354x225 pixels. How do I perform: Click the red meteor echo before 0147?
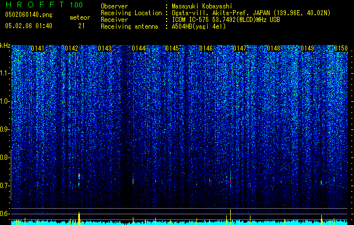point(230,180)
